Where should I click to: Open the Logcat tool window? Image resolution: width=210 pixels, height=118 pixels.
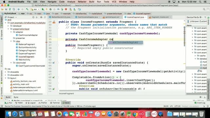pos(31,103)
